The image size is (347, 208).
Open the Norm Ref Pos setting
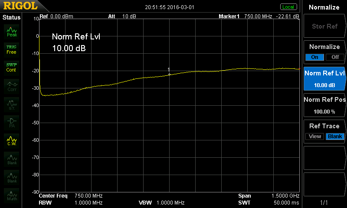[324, 105]
